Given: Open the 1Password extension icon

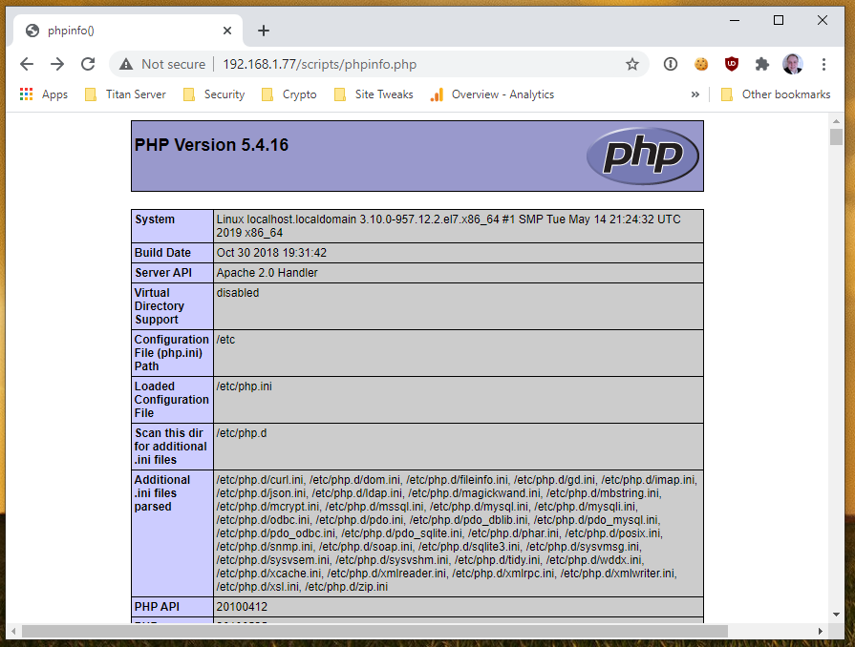Looking at the screenshot, I should point(671,64).
